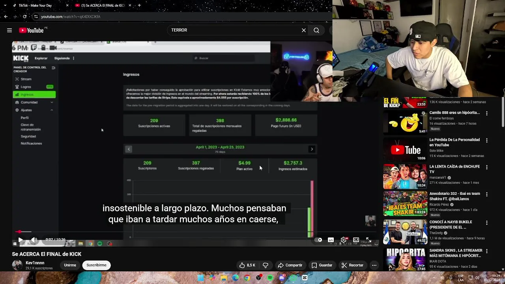Open more actions menu beside Recortar
Screen dimensions: 505x284
(374, 265)
